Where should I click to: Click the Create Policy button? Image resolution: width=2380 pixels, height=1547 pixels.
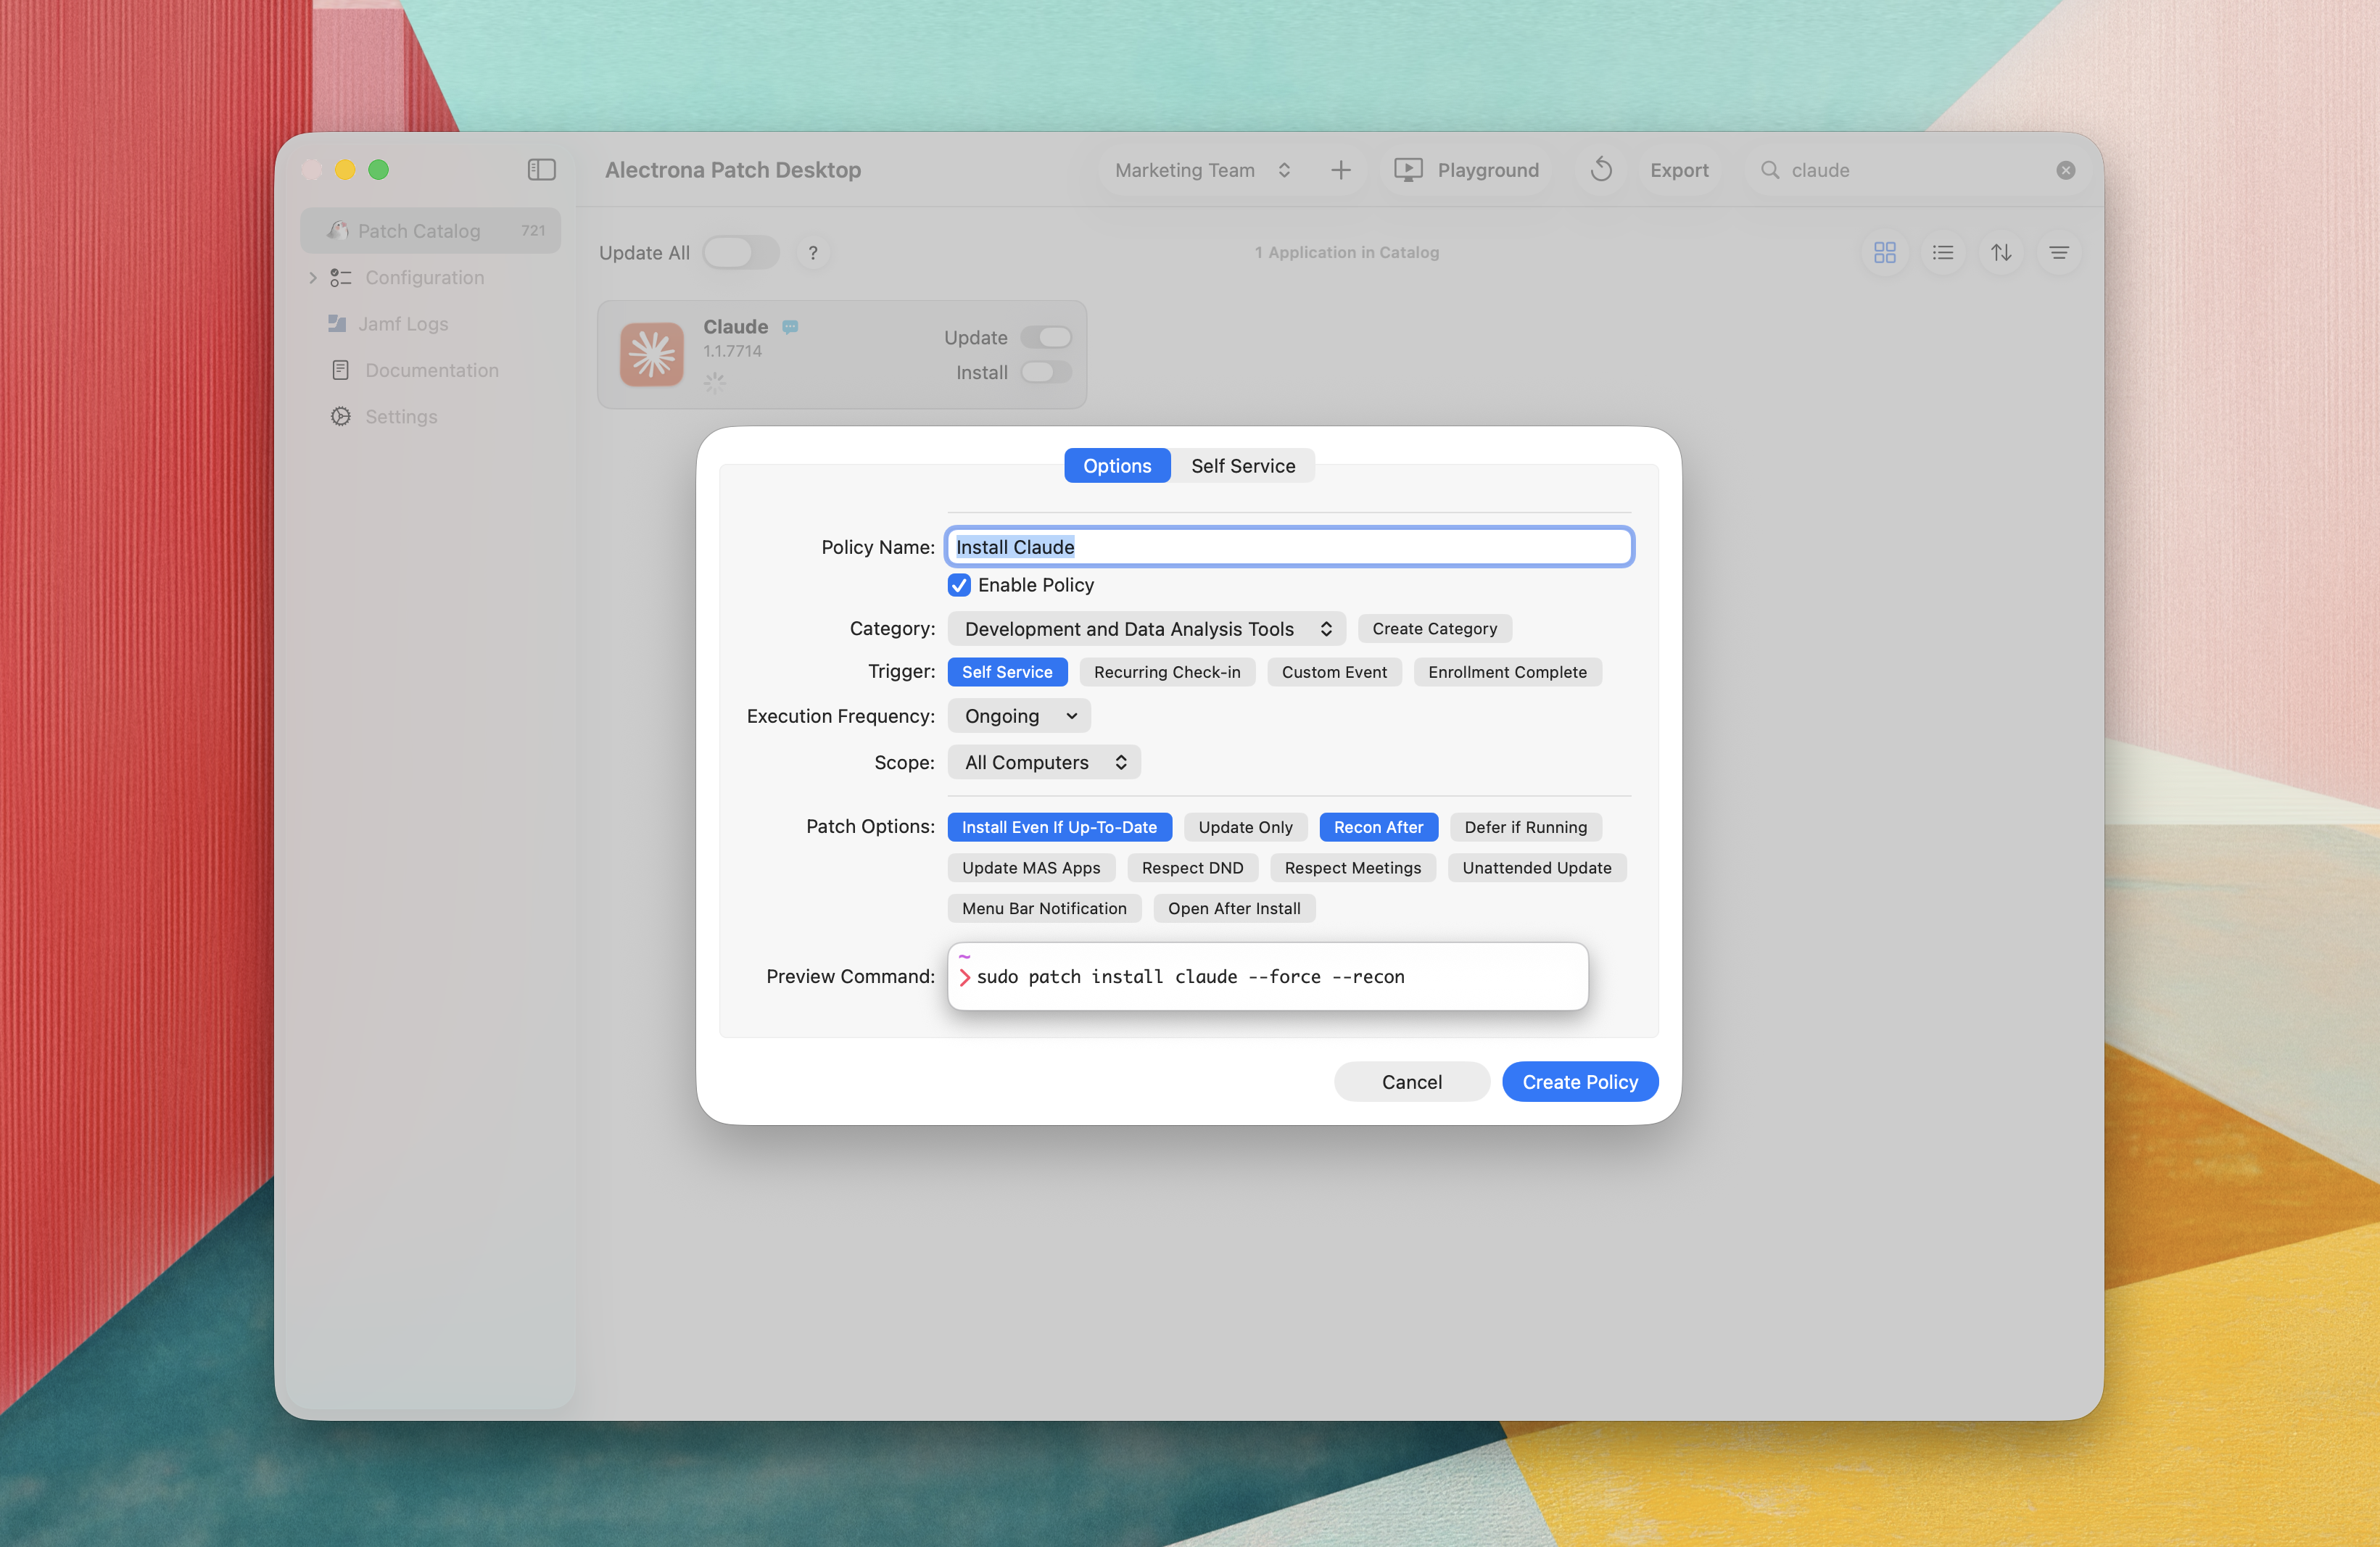[x=1579, y=1082]
